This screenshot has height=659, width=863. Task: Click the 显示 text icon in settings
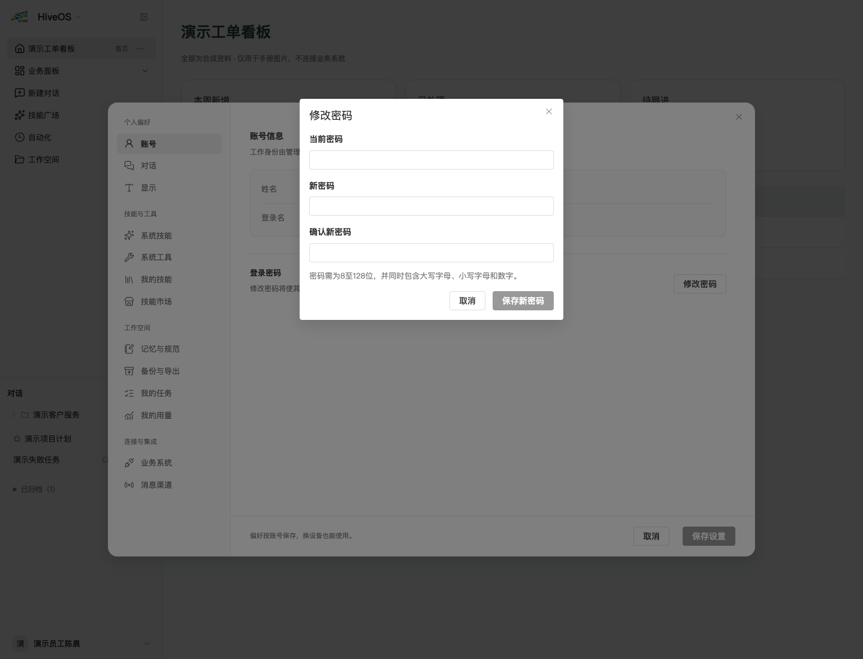pyautogui.click(x=129, y=188)
